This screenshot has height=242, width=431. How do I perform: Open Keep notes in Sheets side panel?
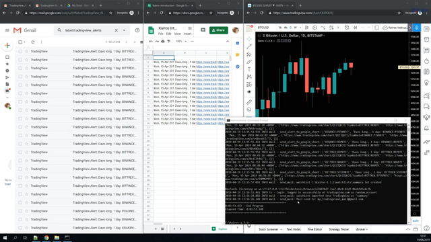(x=238, y=55)
